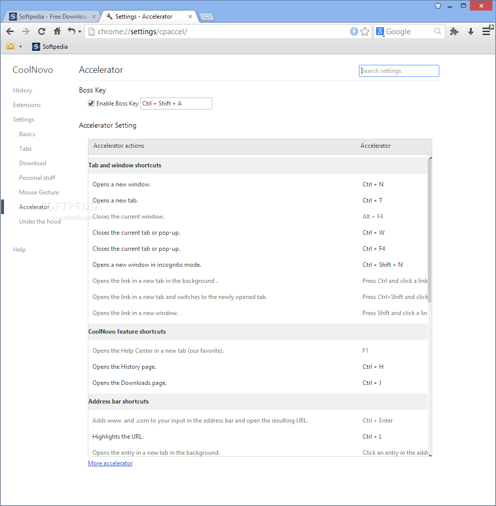Go to Download settings section

tap(33, 163)
